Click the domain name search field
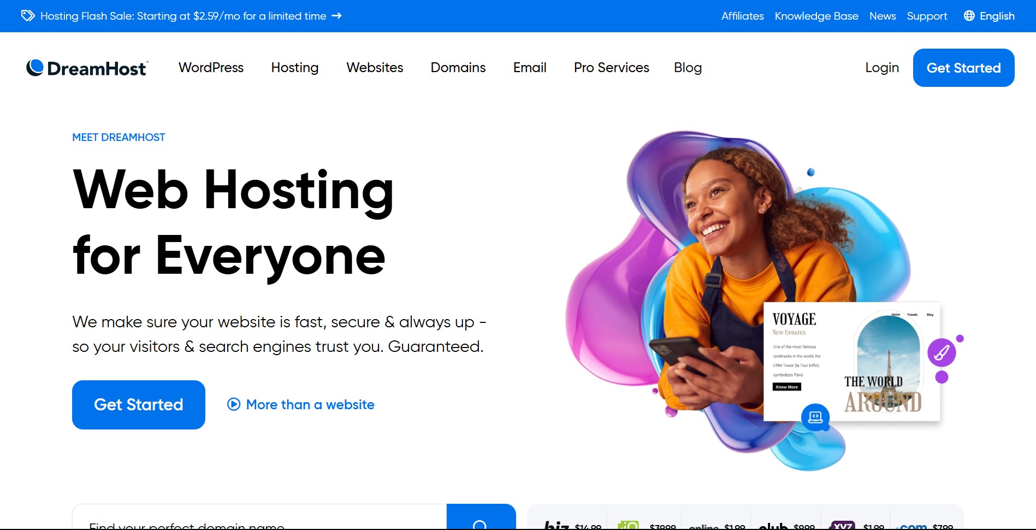The width and height of the screenshot is (1036, 530). point(246,523)
